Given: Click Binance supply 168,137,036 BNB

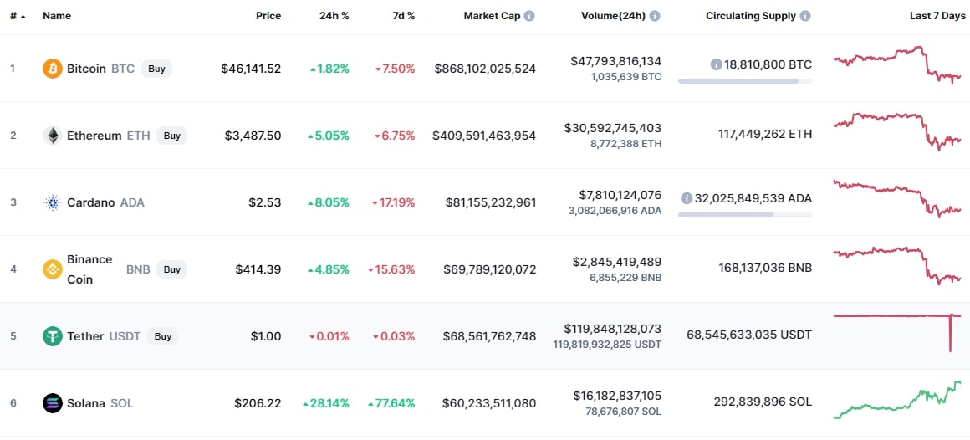Looking at the screenshot, I should tap(764, 268).
